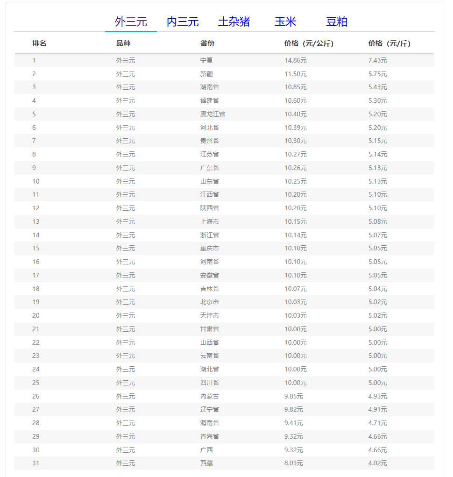Click the 海南省 province cell
Screen dimensions: 453x477
(209, 423)
